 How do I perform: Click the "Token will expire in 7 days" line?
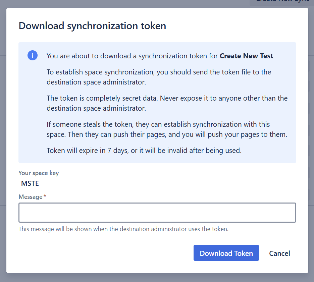(x=144, y=151)
